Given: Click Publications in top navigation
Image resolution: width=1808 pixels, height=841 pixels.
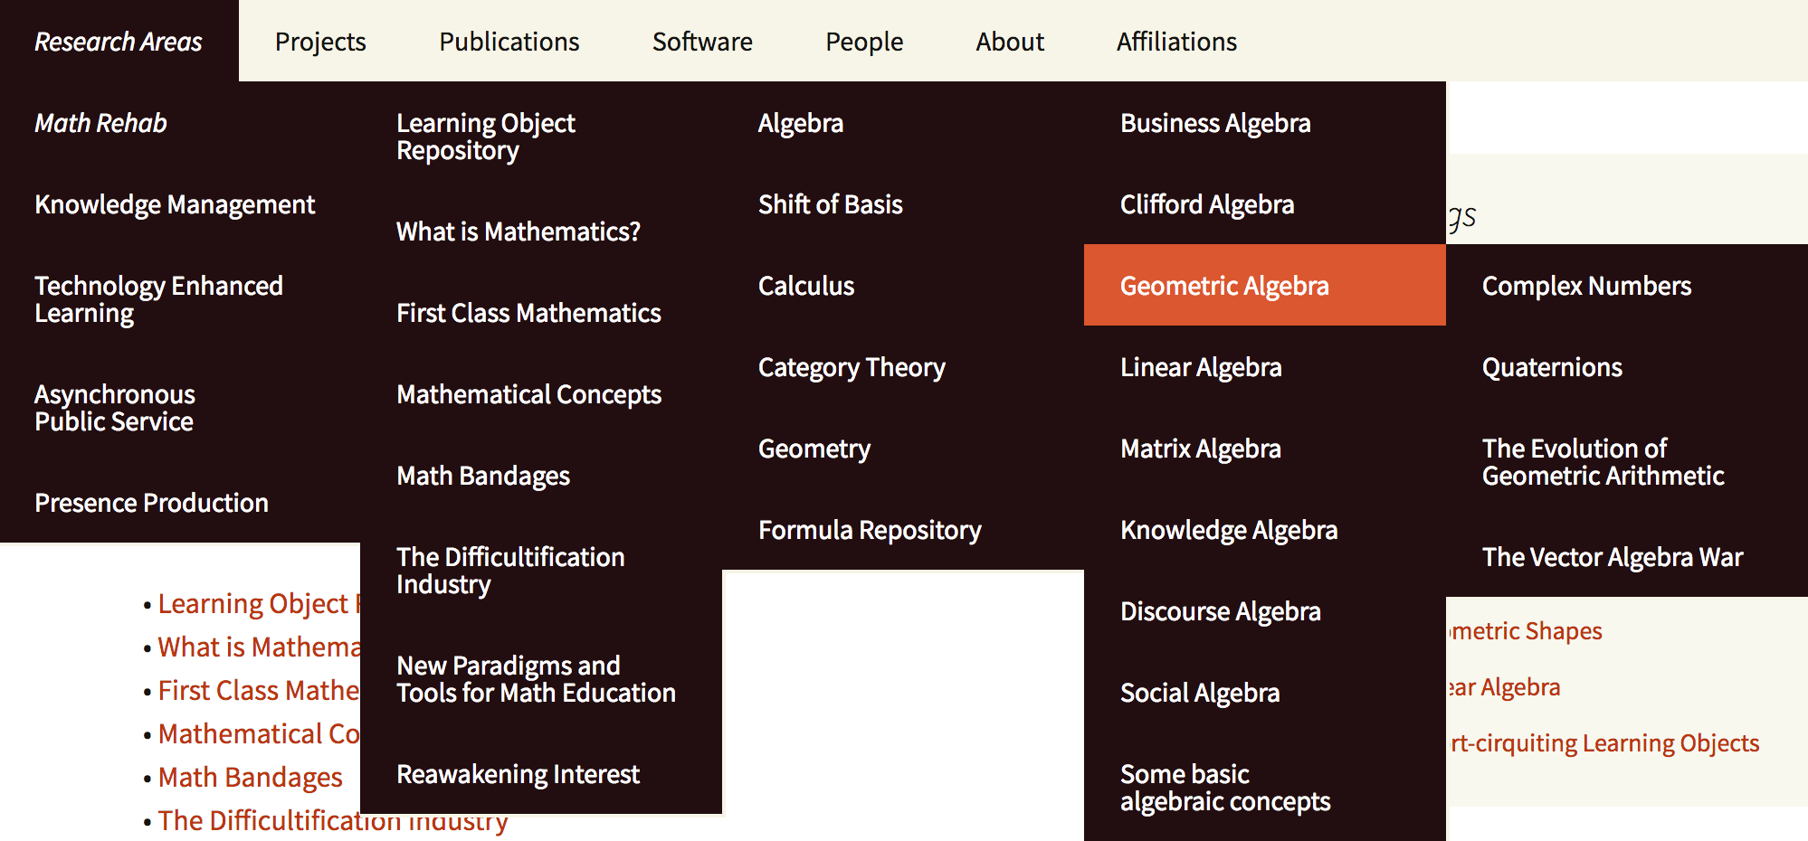Looking at the screenshot, I should (x=509, y=42).
